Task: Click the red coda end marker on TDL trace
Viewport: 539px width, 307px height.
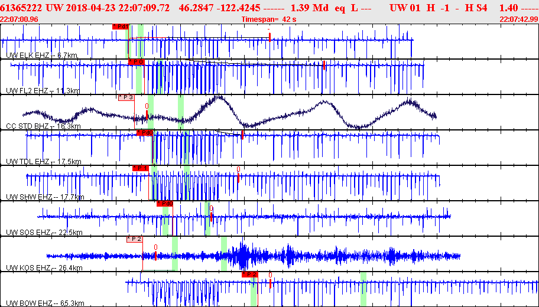Action: pyautogui.click(x=242, y=135)
